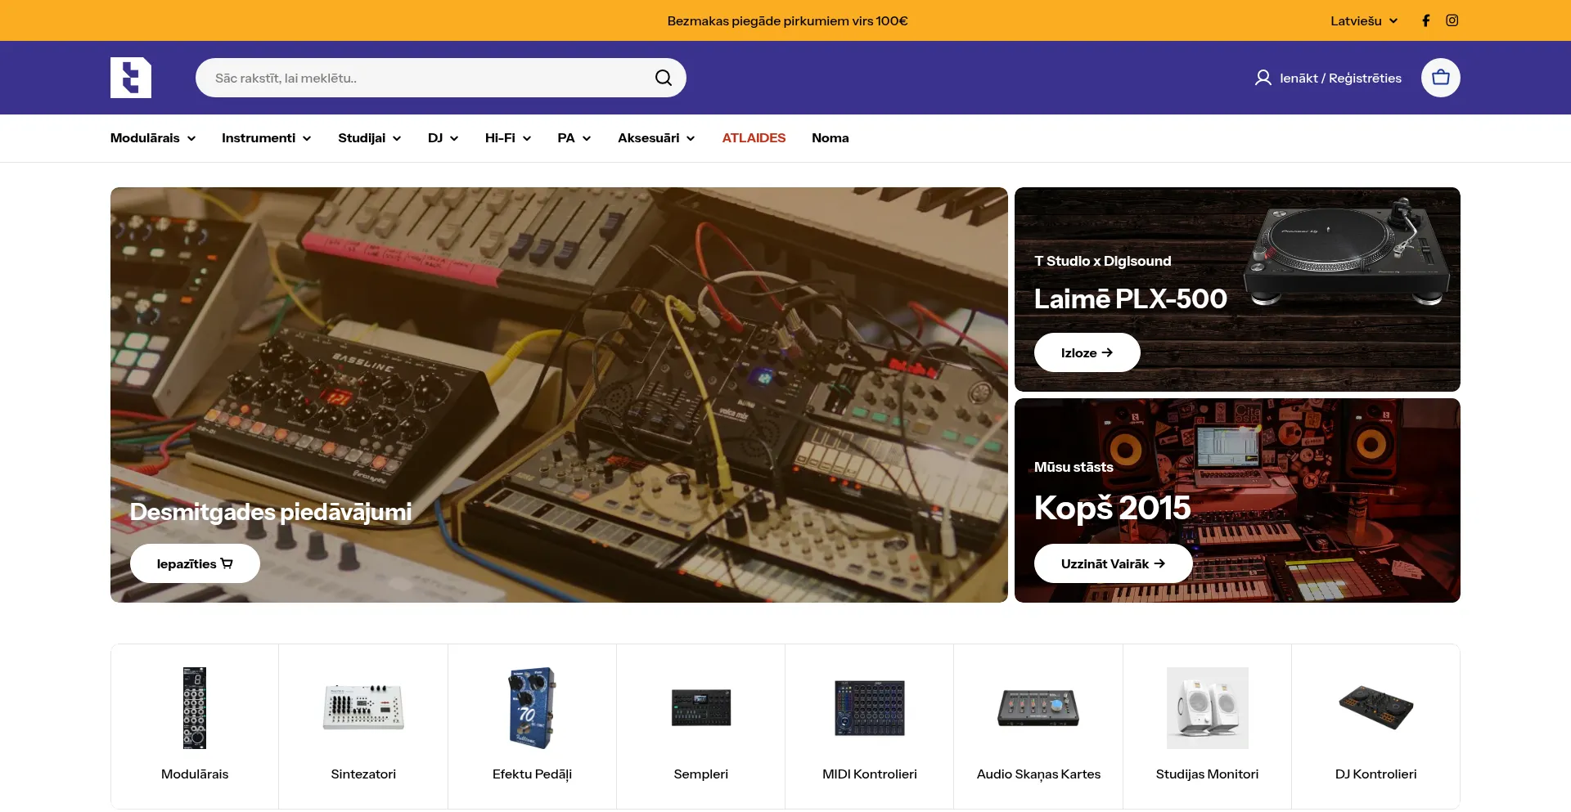Click the Izloze button
This screenshot has width=1571, height=812.
1087,352
